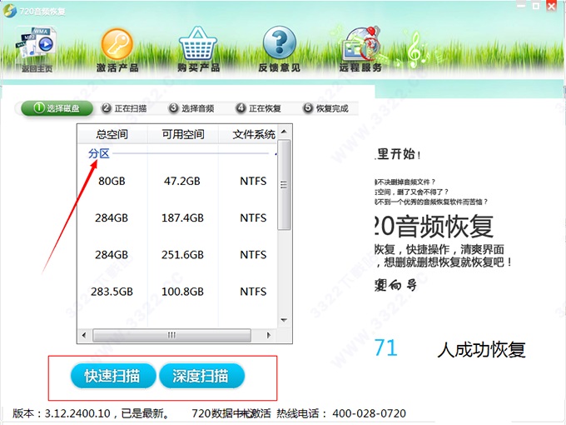Click the list's scroll up arrow
Image resolution: width=566 pixels, height=425 pixels.
tap(285, 132)
